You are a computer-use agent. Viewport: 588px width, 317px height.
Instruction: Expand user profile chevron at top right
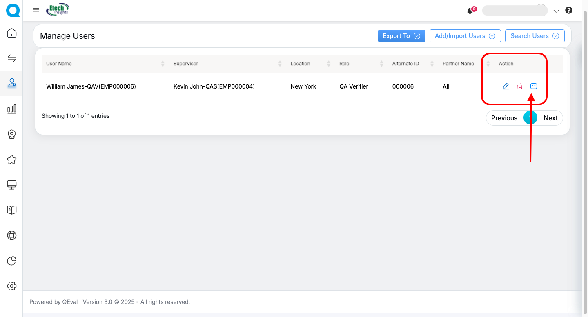(x=556, y=11)
